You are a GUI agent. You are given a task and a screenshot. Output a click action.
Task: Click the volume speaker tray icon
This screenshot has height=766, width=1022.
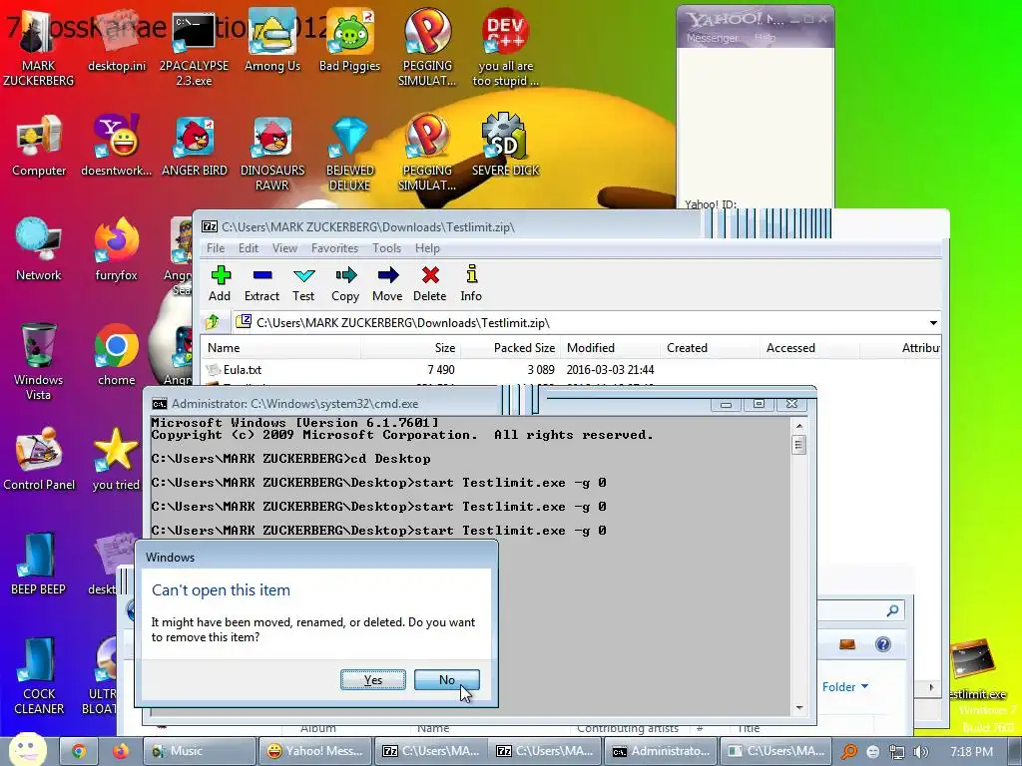click(920, 752)
